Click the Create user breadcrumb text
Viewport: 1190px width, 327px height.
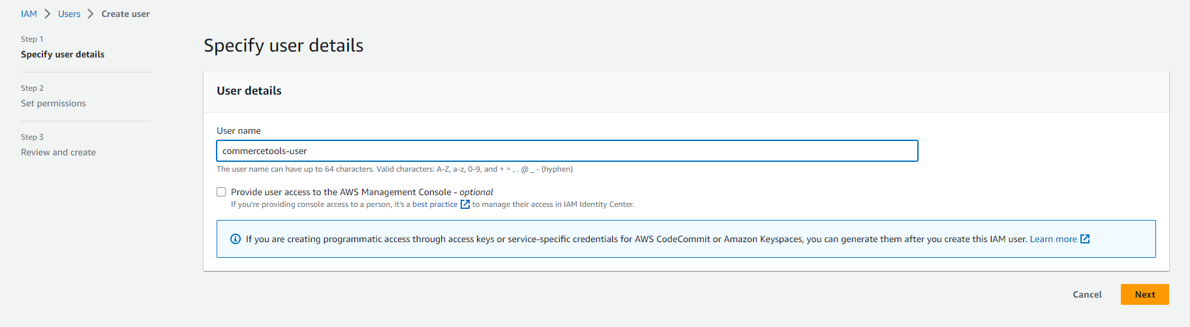tap(125, 14)
